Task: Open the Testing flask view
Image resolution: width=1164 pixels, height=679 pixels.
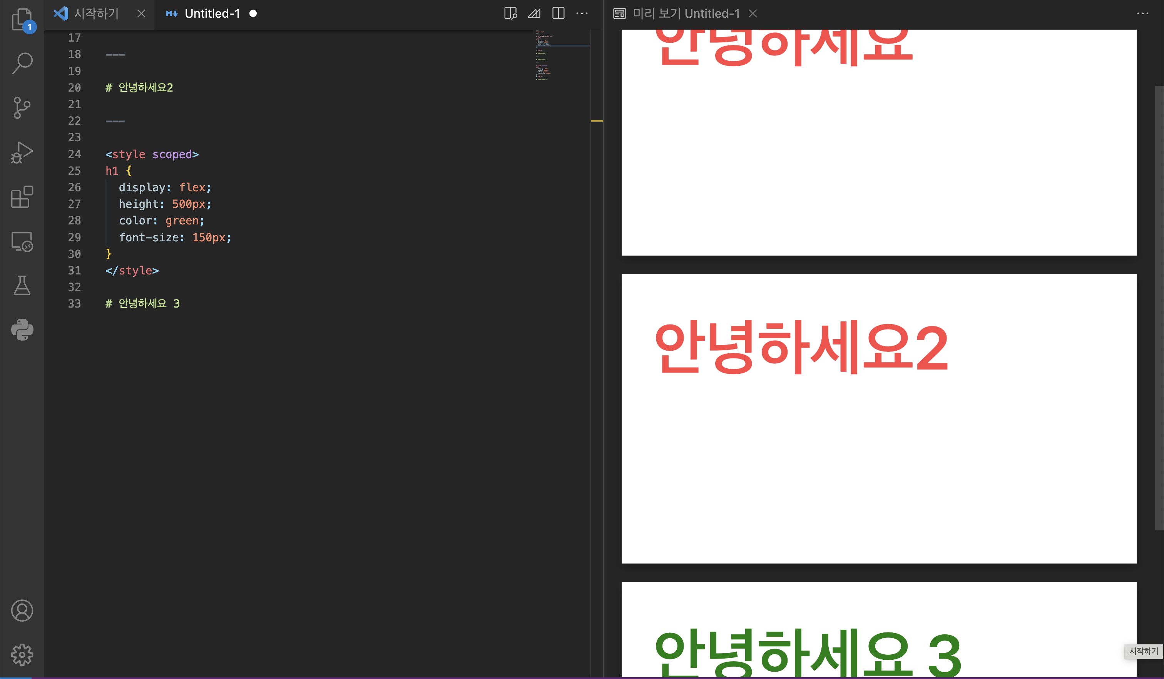Action: point(22,286)
